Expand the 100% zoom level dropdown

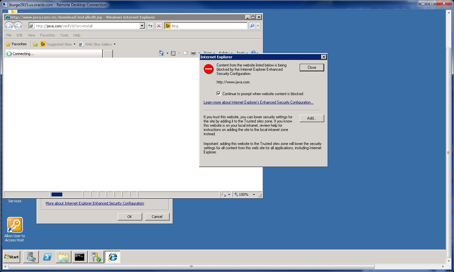pos(254,195)
